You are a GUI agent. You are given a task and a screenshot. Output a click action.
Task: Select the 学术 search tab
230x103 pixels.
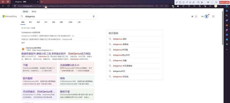pyautogui.click(x=46, y=22)
